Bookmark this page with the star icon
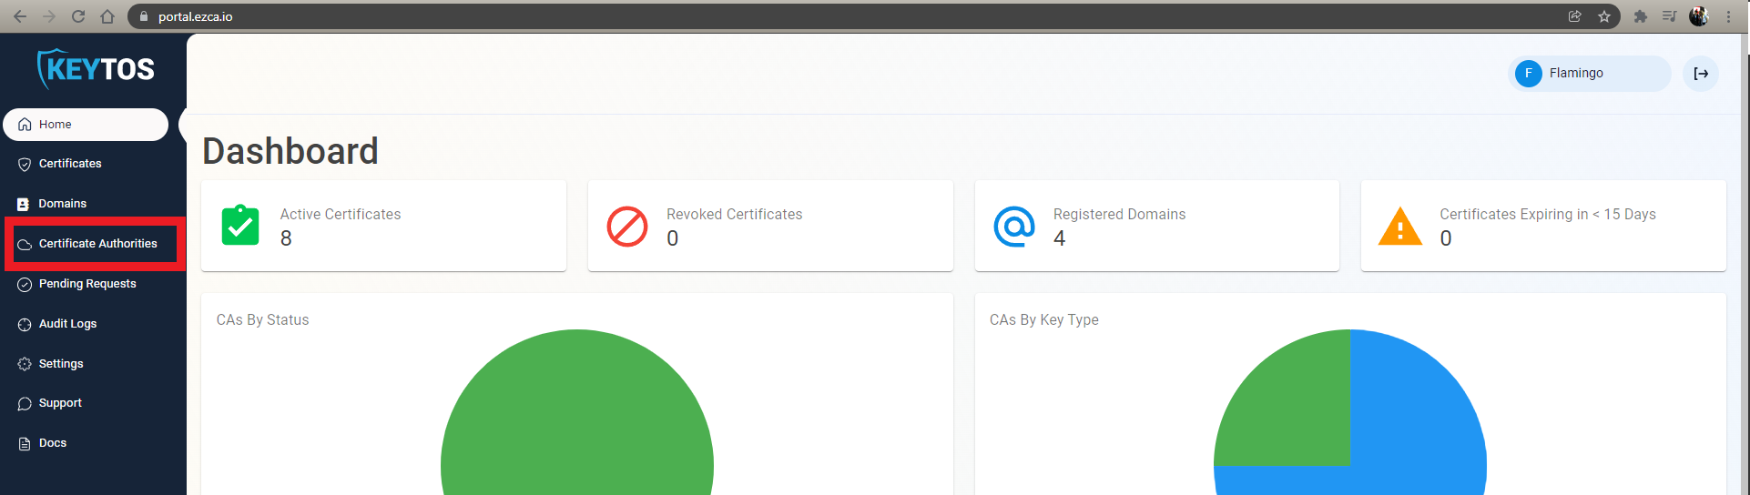 (1604, 16)
